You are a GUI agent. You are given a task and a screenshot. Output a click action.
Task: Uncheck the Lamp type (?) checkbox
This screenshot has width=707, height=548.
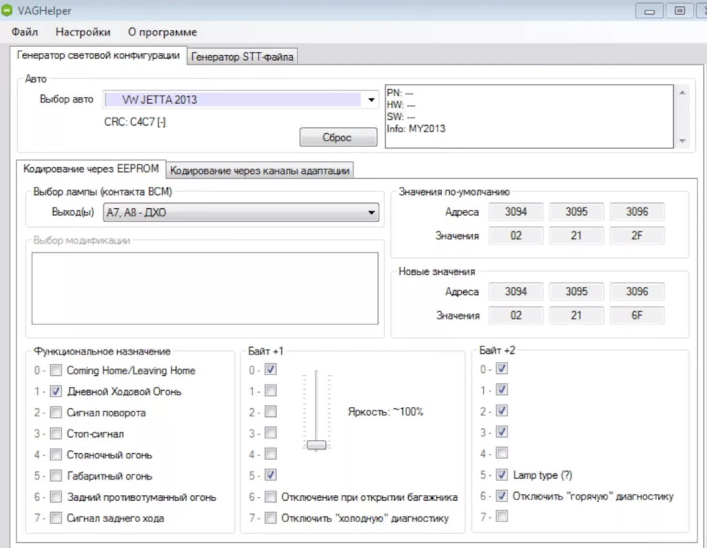pyautogui.click(x=502, y=475)
